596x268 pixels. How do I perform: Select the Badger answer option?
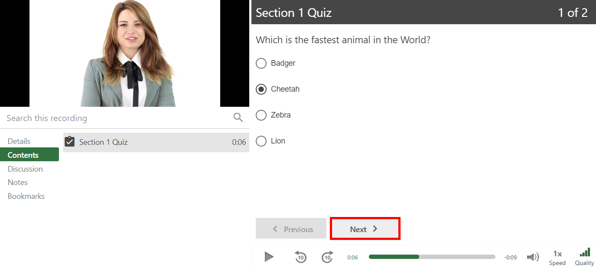point(261,64)
